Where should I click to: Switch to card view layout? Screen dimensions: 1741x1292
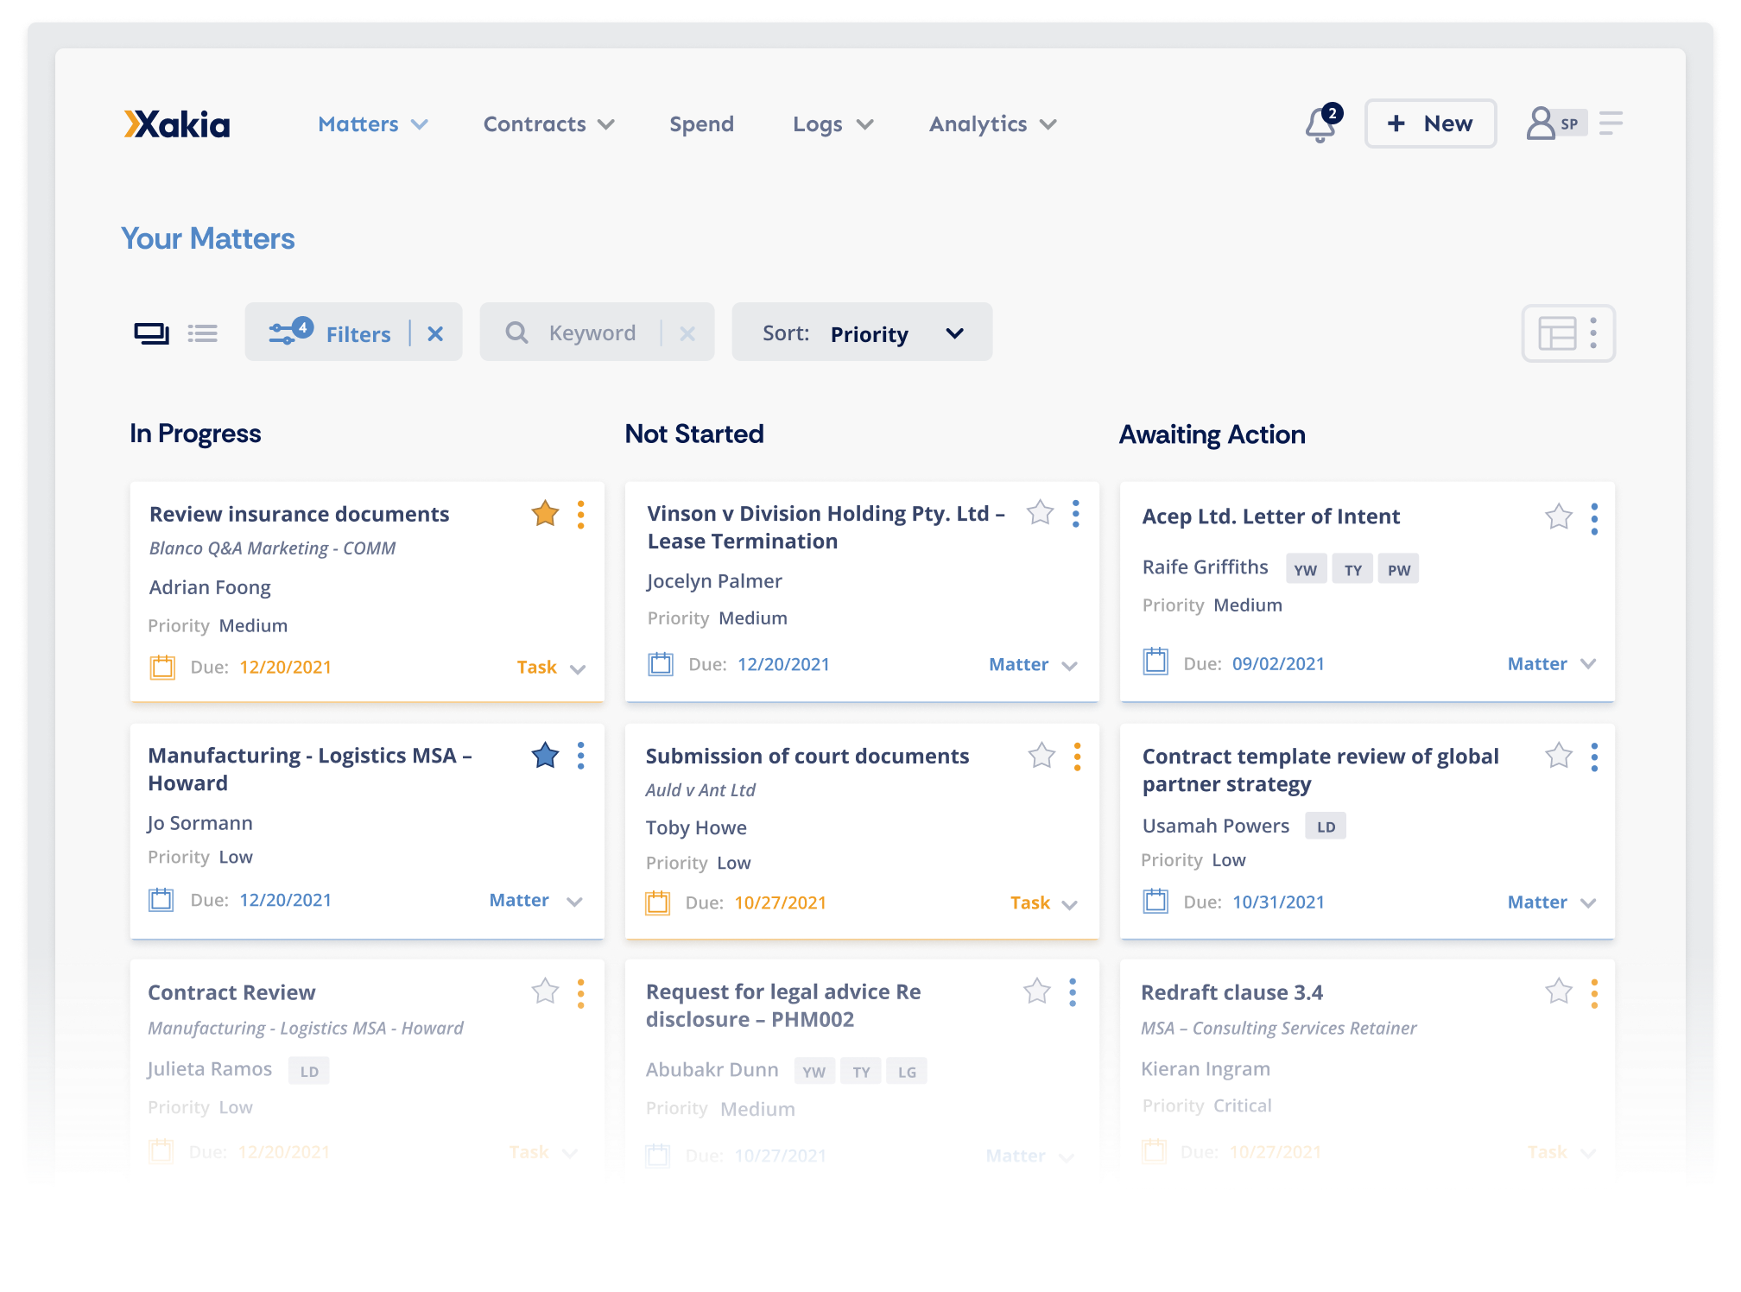[151, 333]
